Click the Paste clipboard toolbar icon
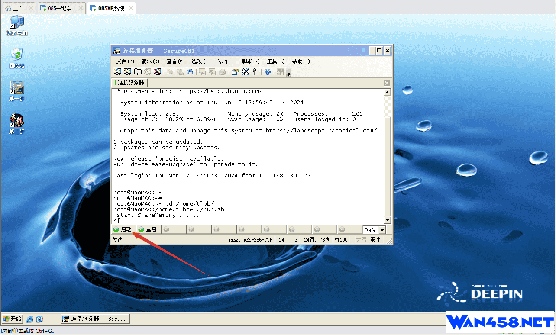The image size is (556, 335). point(180,72)
